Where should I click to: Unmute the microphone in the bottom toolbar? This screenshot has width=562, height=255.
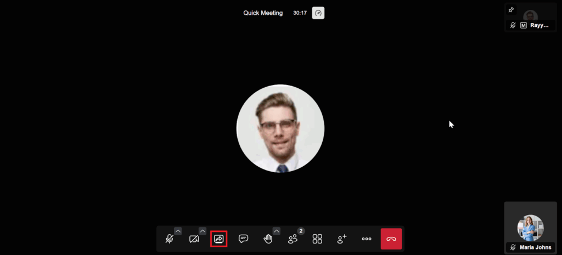pyautogui.click(x=170, y=239)
